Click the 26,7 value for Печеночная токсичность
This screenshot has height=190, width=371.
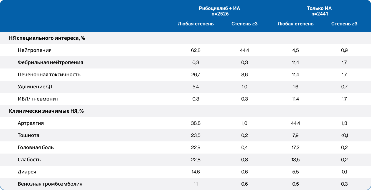point(196,75)
